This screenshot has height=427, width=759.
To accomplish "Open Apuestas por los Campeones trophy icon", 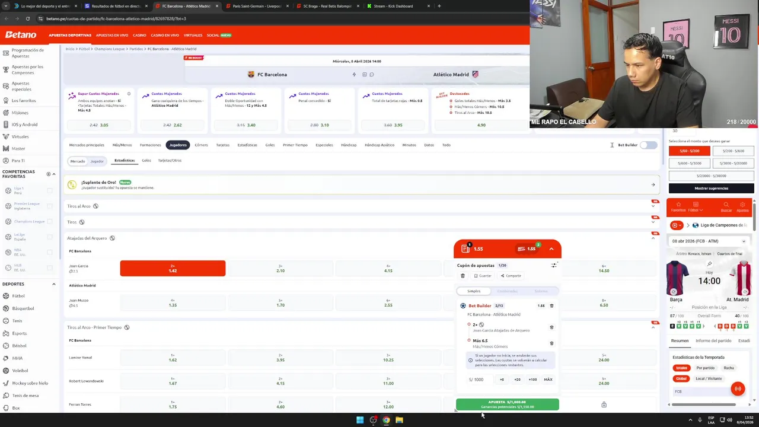I will 6,69.
